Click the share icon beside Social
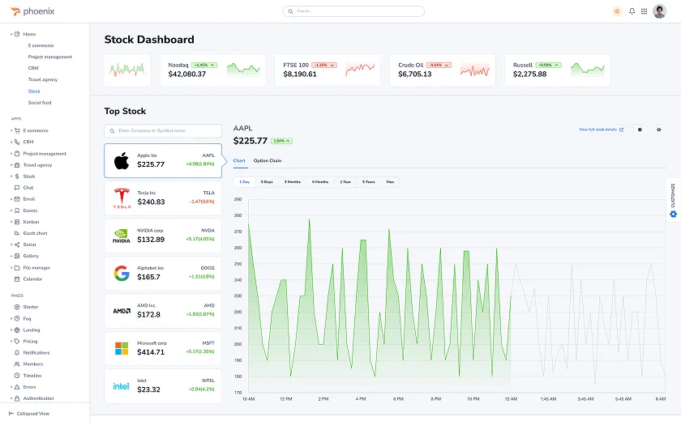 coord(17,244)
